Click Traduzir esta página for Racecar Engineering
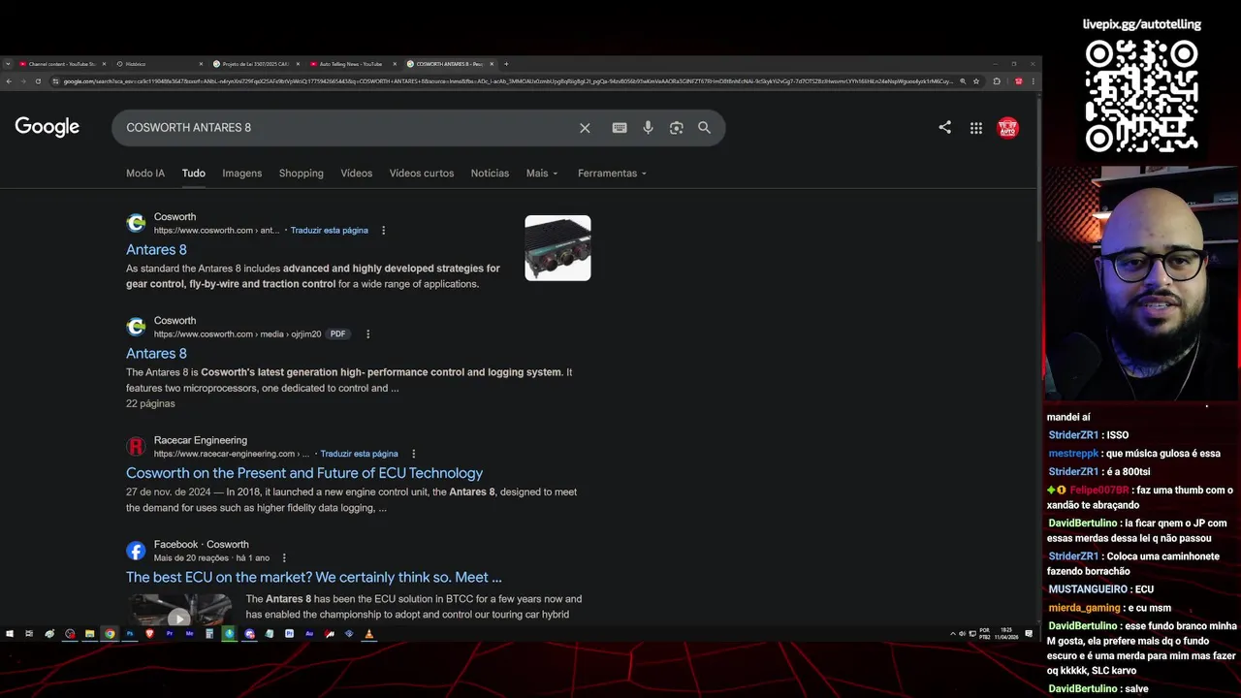 click(x=359, y=454)
